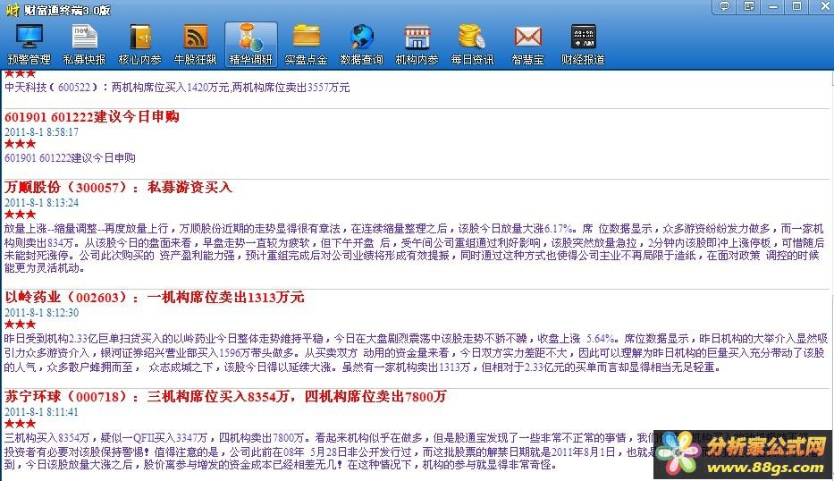Open headline 万顺股份（300057）：私募游资买入
This screenshot has height=481, width=834.
coord(118,187)
